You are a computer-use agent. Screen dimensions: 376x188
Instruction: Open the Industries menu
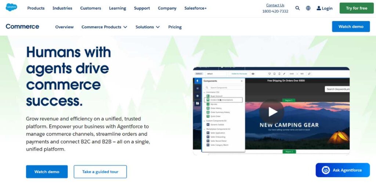tap(62, 8)
